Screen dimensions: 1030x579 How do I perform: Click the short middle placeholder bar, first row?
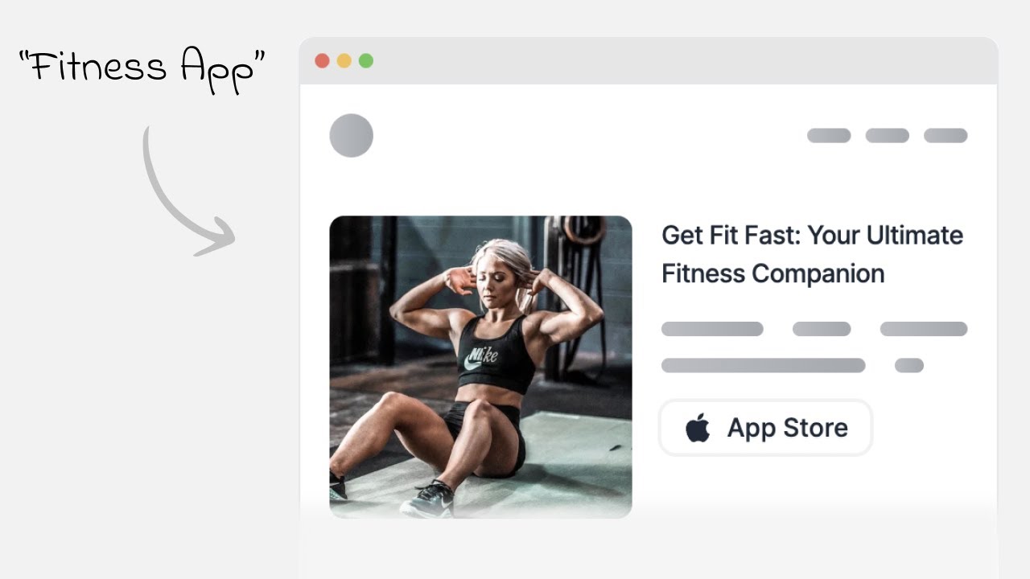822,329
